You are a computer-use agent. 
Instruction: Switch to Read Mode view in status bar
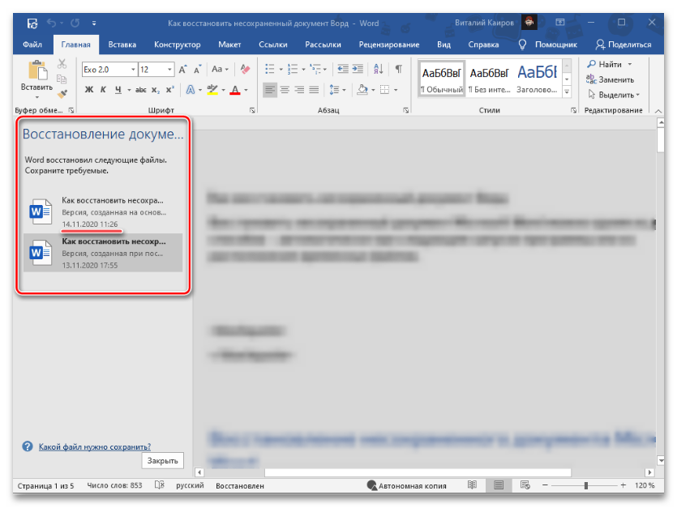(x=472, y=485)
